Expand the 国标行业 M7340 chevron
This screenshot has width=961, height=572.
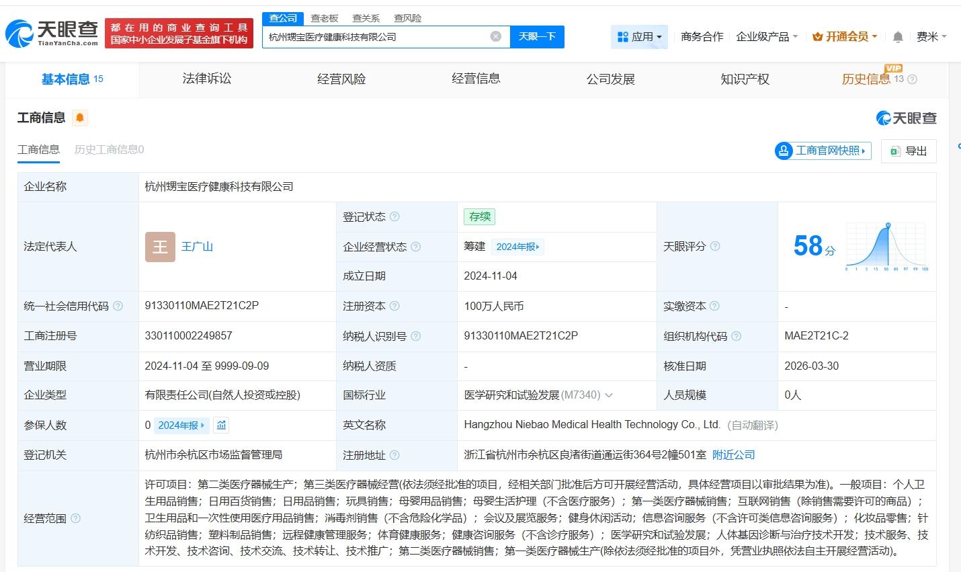[x=609, y=395]
